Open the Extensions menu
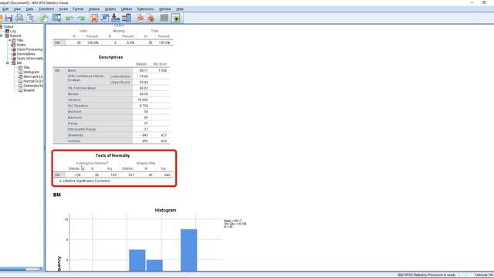Viewport: 494px width, 278px height. coord(146,9)
